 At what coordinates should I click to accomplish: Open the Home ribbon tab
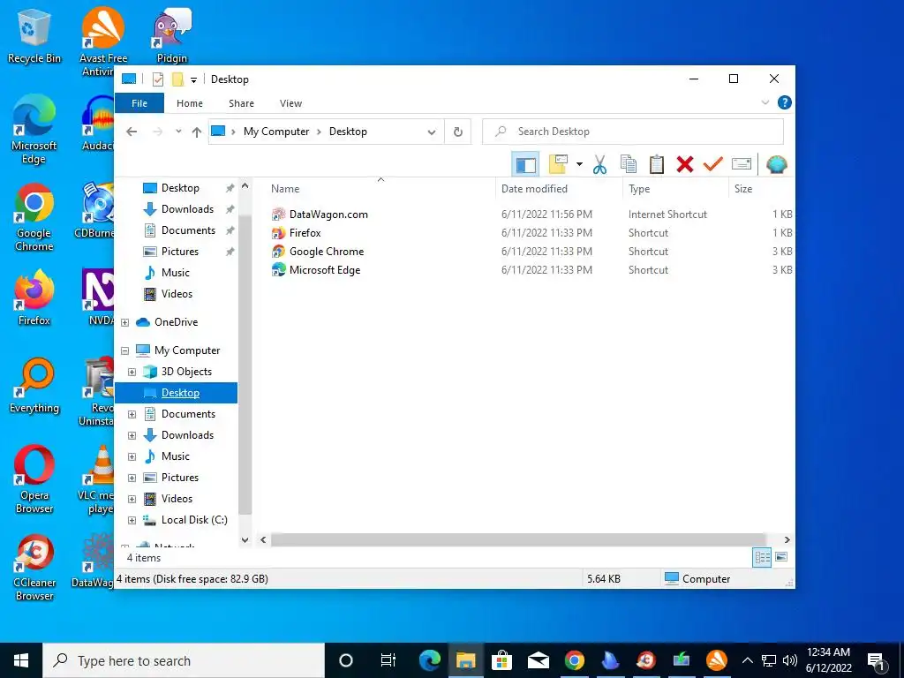pos(190,103)
